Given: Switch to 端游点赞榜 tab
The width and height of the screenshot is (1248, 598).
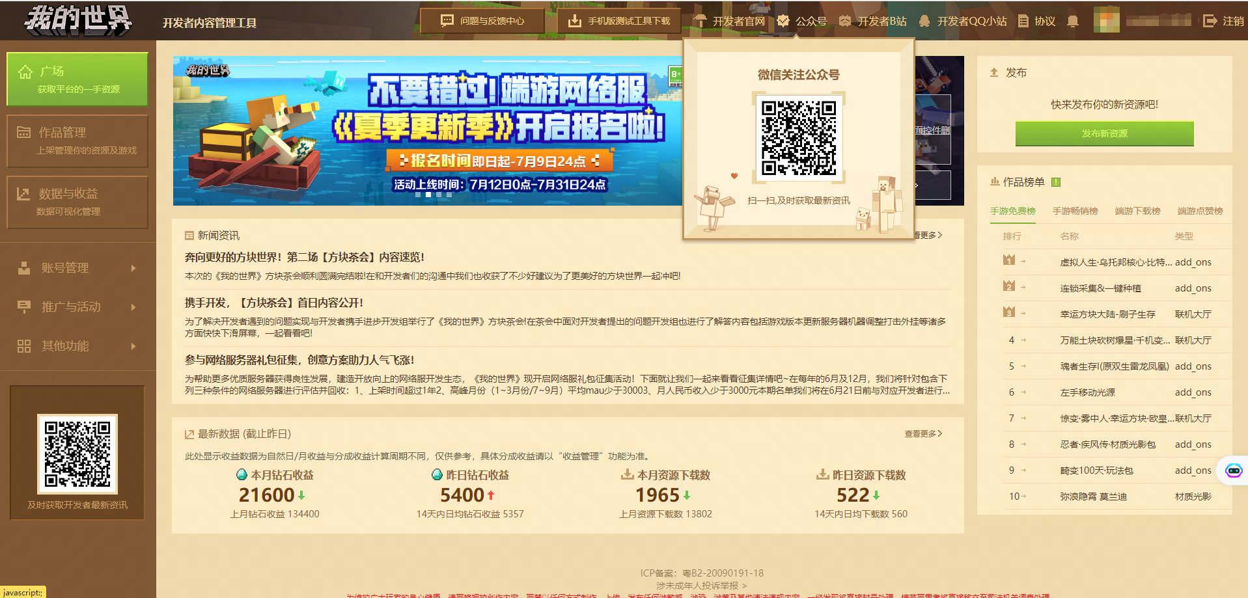Looking at the screenshot, I should point(1200,211).
